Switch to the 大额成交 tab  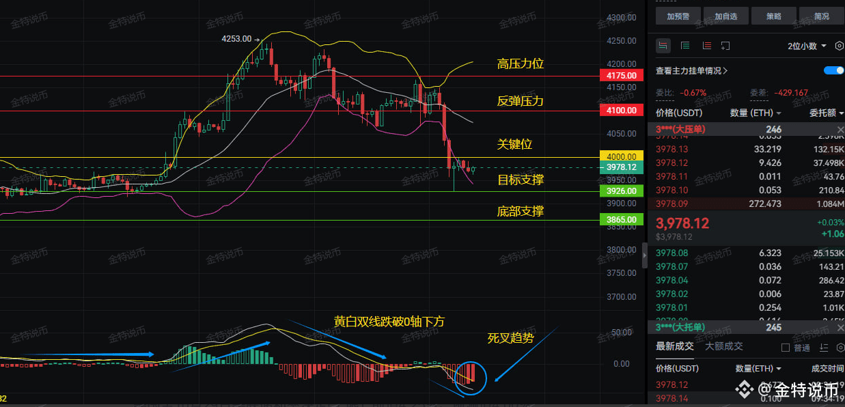coord(724,347)
